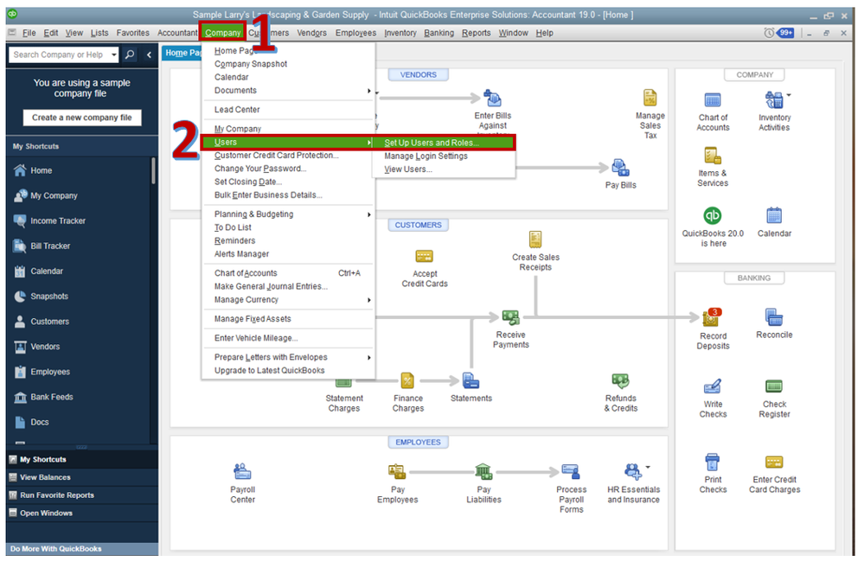Select the My Shortcuts bottom button

coord(81,459)
